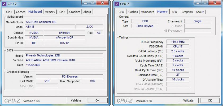Click the Model field showing A8N-E
Viewport: 223px width, 106px height.
point(50,27)
